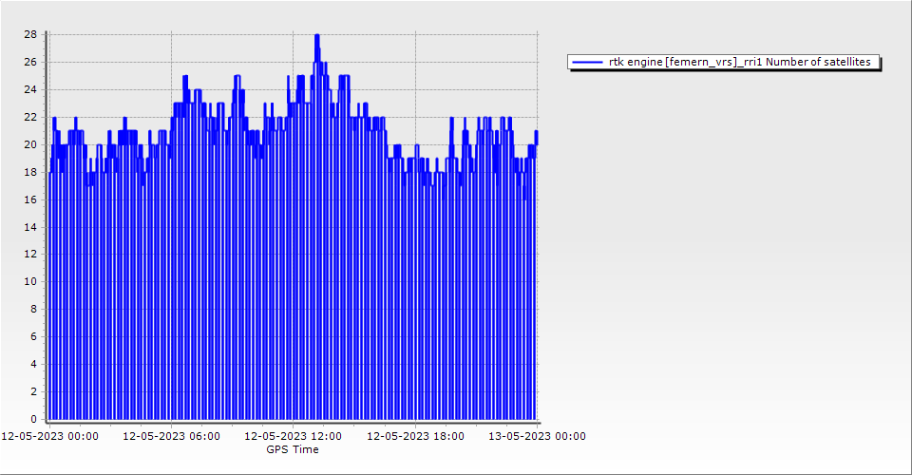Click the y-axis value 24 label
This screenshot has width=912, height=475.
tap(30, 90)
